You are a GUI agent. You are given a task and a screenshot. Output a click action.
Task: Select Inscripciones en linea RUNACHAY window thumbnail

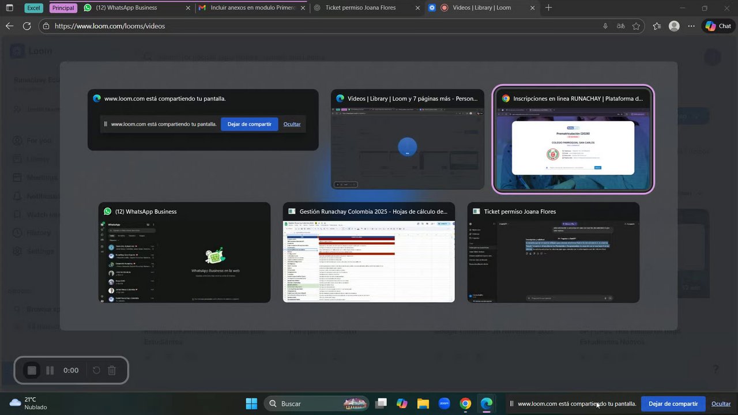(573, 139)
